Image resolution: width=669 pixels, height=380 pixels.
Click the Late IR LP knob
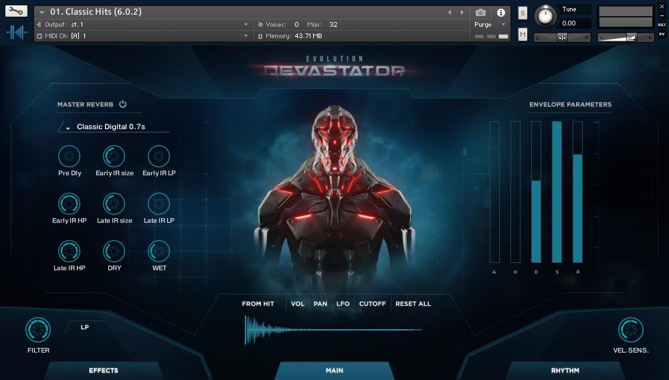[x=159, y=203]
